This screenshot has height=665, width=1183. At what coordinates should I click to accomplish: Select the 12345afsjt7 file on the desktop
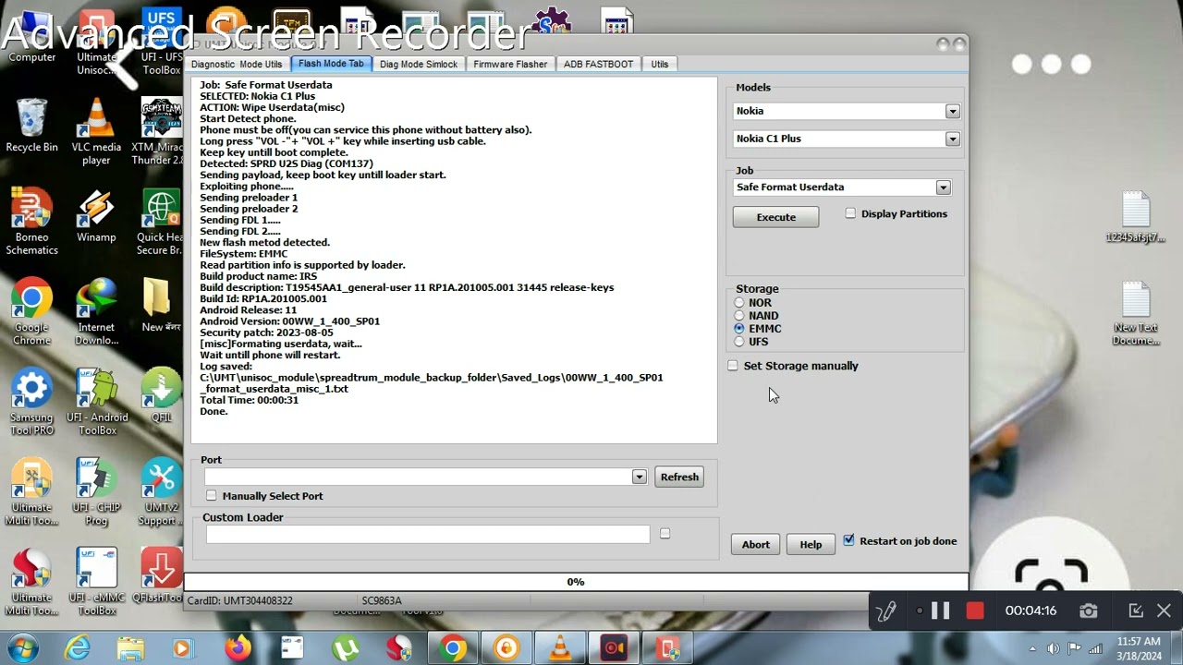(1136, 217)
